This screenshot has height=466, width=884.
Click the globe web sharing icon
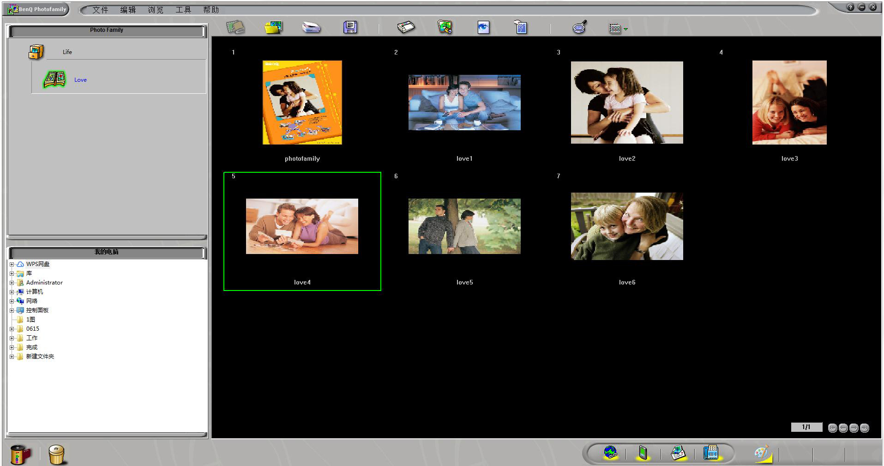pyautogui.click(x=610, y=453)
